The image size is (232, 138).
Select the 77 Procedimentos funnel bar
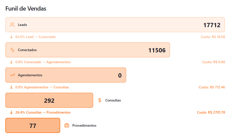pyautogui.click(x=33, y=125)
